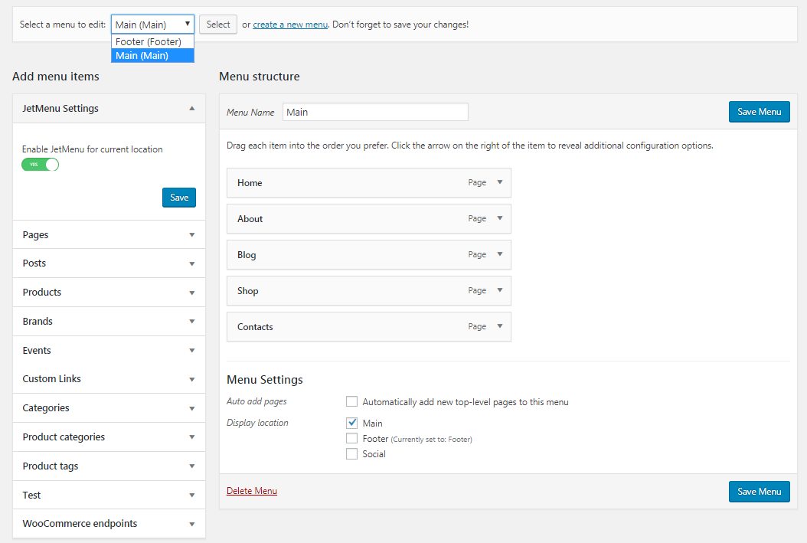807x543 pixels.
Task: Expand the Home menu item arrow
Action: click(500, 182)
